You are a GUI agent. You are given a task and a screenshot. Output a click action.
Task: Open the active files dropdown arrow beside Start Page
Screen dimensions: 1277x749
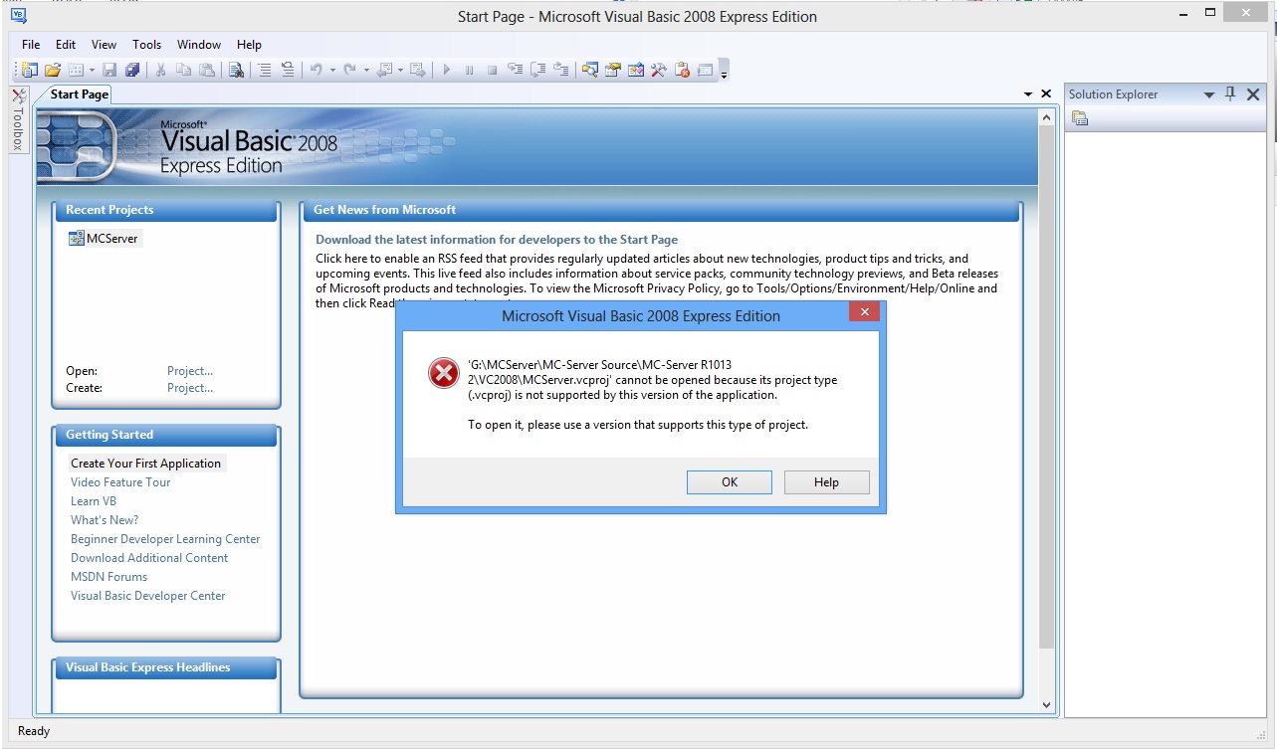(1028, 94)
